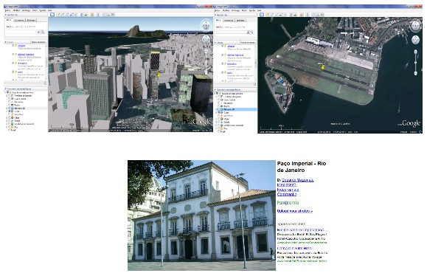Click the move joystick control over the skyline view
The height and width of the screenshot is (276, 427).
(206, 40)
